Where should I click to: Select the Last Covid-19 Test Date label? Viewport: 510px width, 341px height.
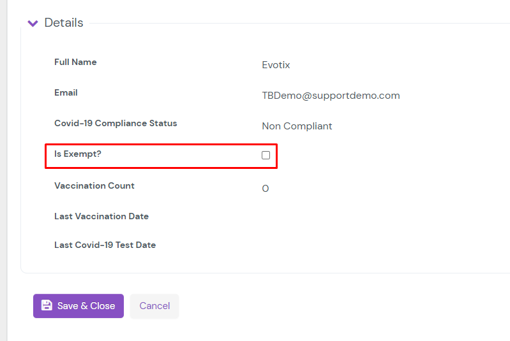coord(105,245)
